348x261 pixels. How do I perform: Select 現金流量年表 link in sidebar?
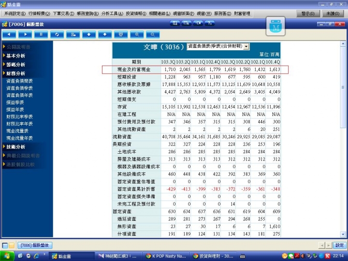pos(19,138)
